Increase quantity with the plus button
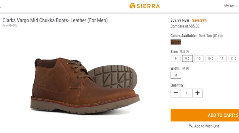Viewport: 239px width, 133px height. pyautogui.click(x=198, y=93)
